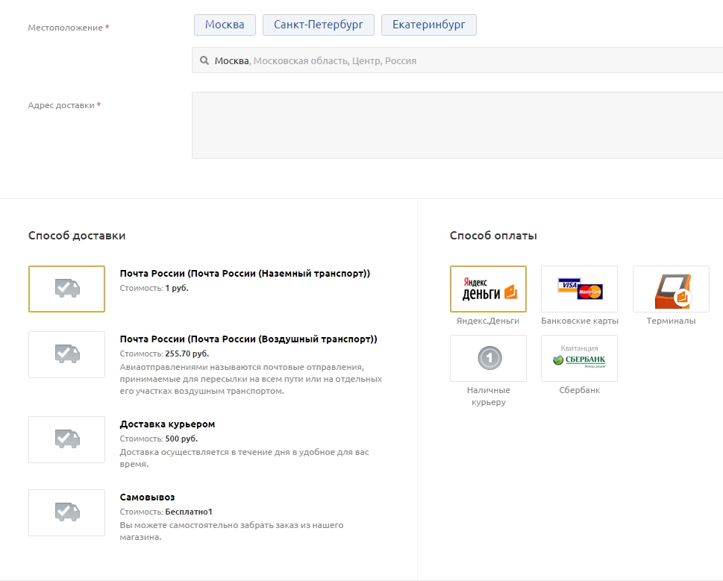Click the Москва quick location button
This screenshot has width=723, height=581.
tap(225, 25)
